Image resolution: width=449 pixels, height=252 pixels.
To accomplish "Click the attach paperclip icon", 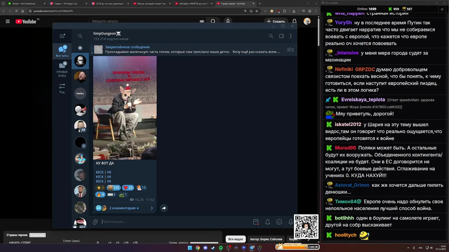I will (x=95, y=222).
